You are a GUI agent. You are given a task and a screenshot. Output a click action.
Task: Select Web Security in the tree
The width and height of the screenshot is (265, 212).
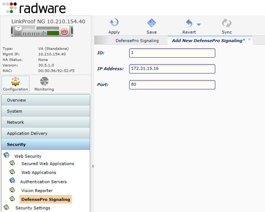pyautogui.click(x=28, y=156)
